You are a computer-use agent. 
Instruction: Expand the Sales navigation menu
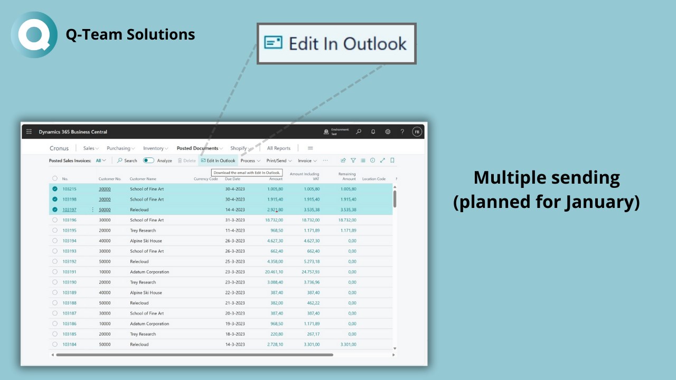point(90,148)
